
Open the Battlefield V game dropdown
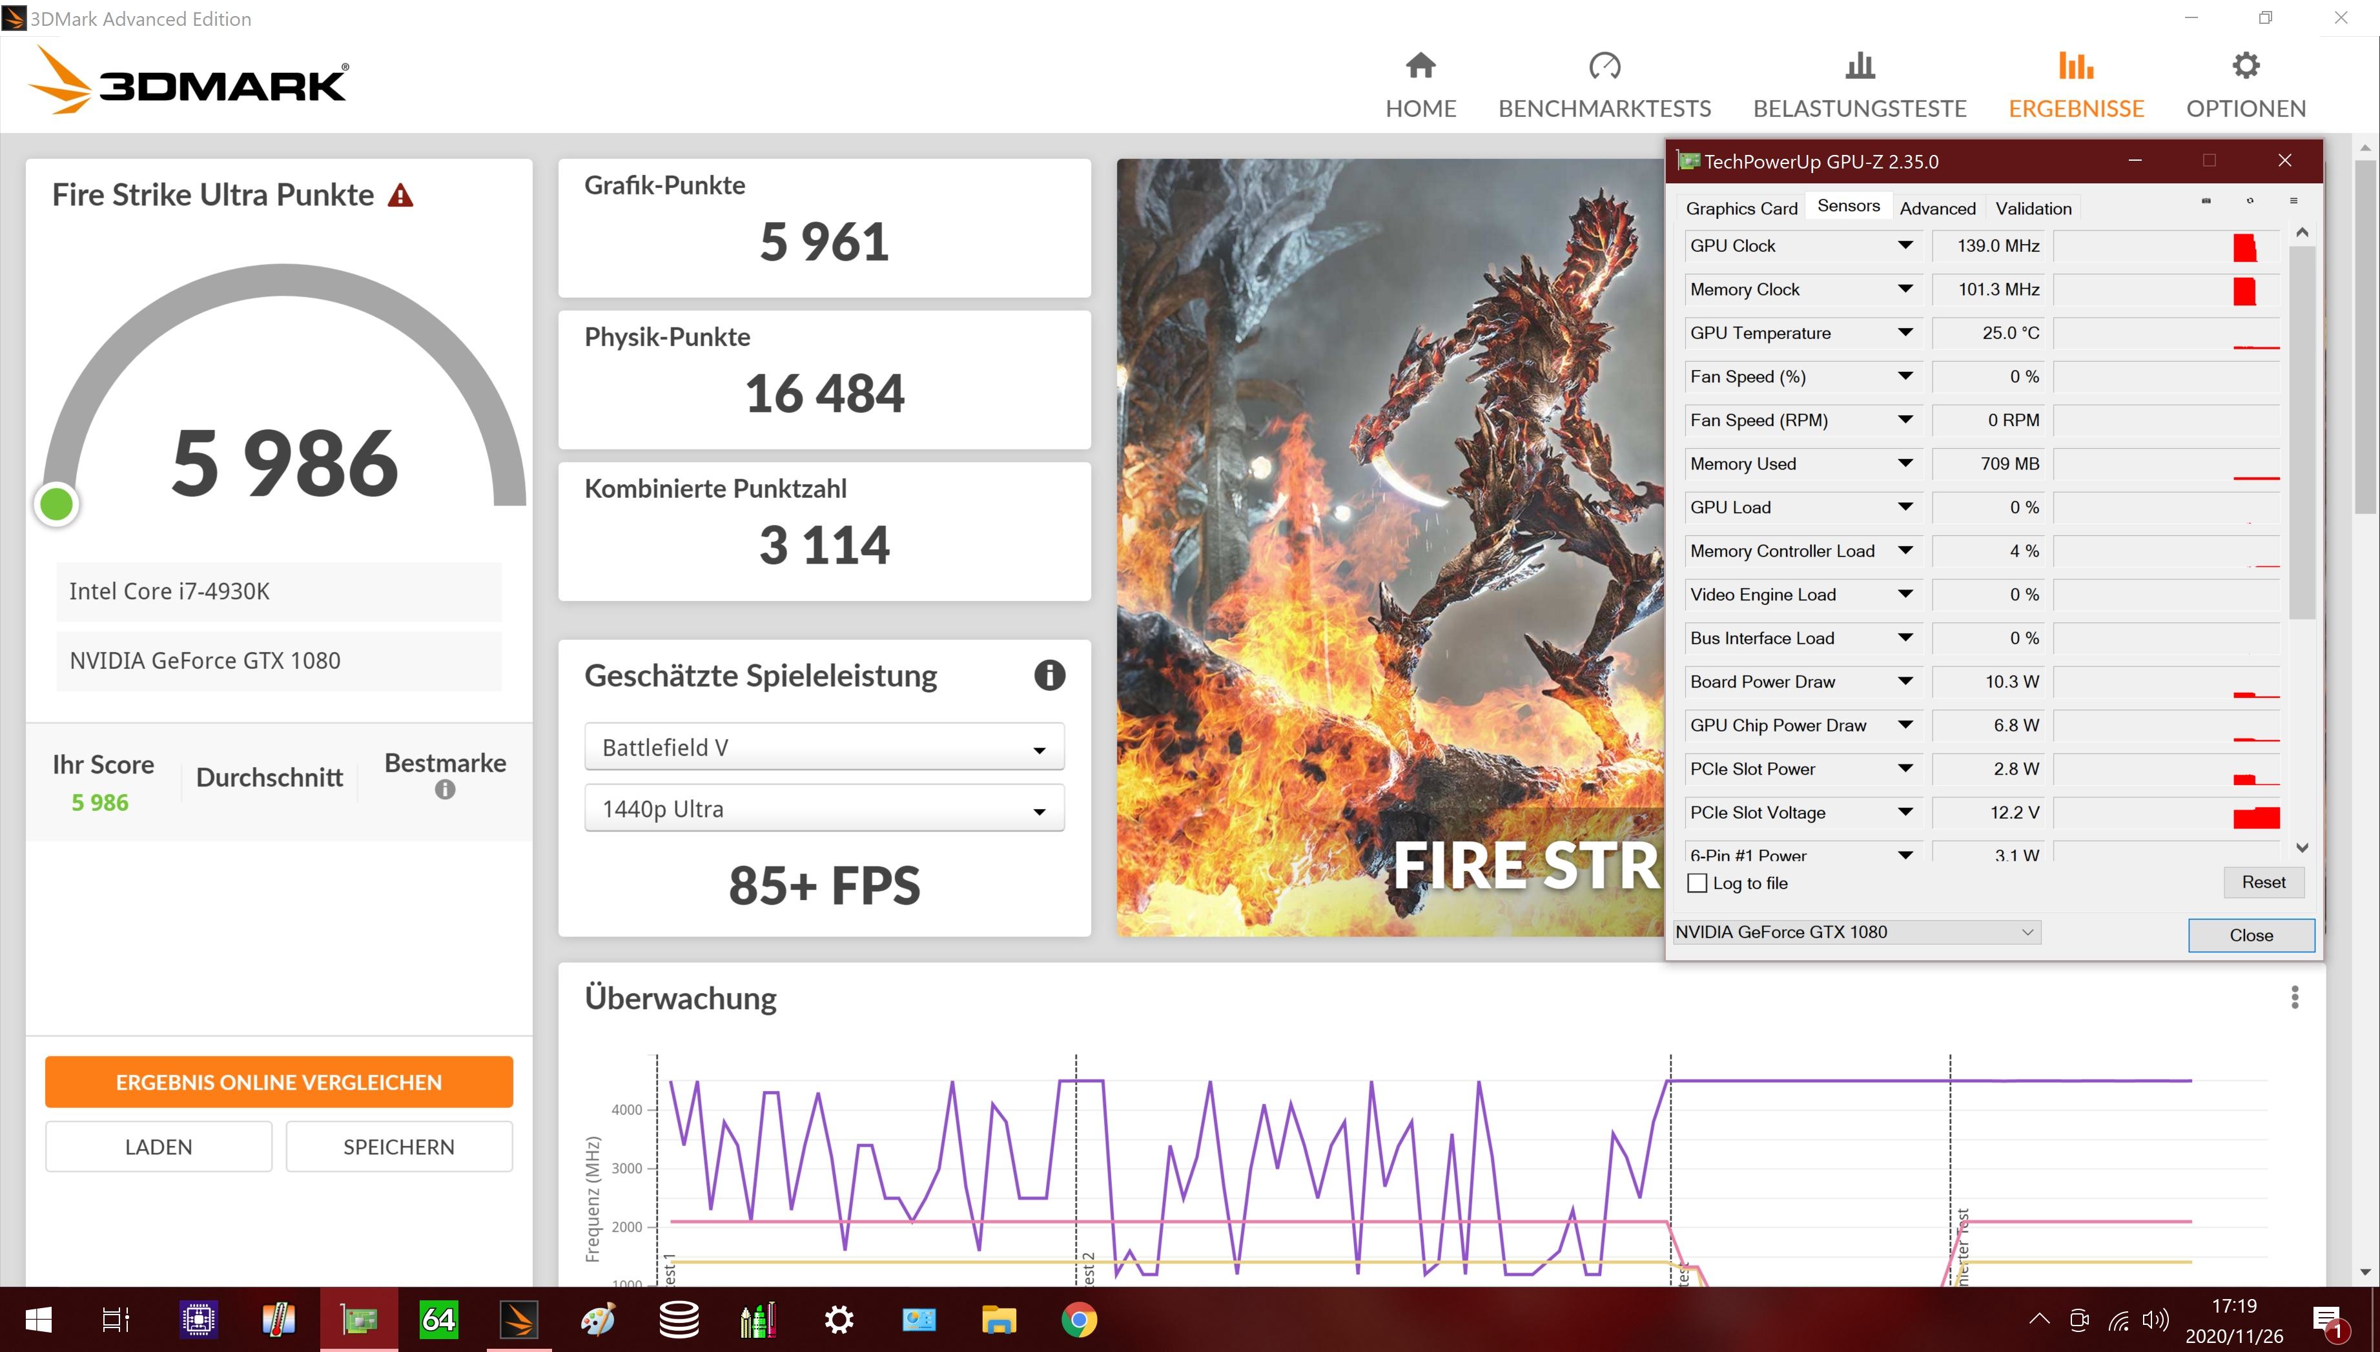click(824, 748)
